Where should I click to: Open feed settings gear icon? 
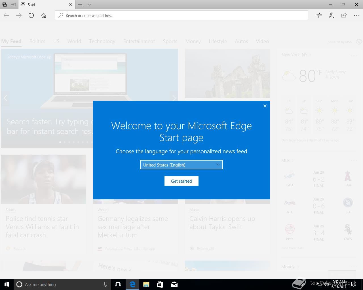tap(359, 42)
